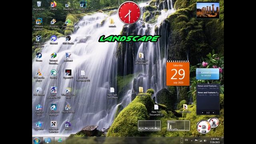Select the Windows Live Mail shortcut
This screenshot has height=144, width=256.
coord(68,93)
